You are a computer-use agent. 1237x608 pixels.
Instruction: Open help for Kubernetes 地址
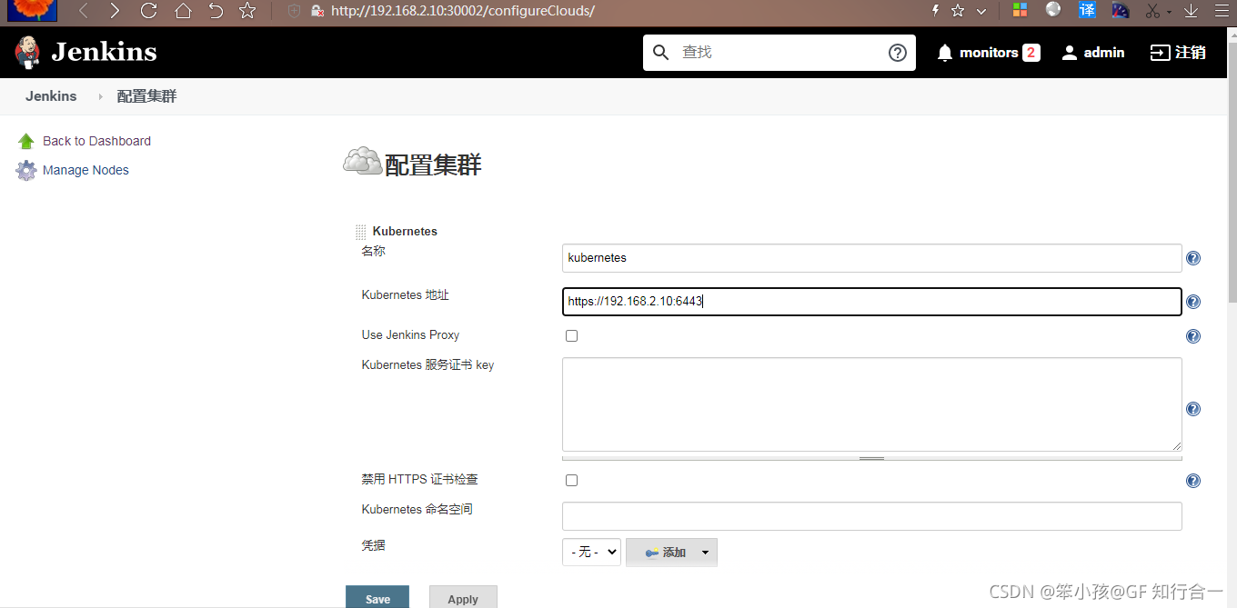[1193, 302]
